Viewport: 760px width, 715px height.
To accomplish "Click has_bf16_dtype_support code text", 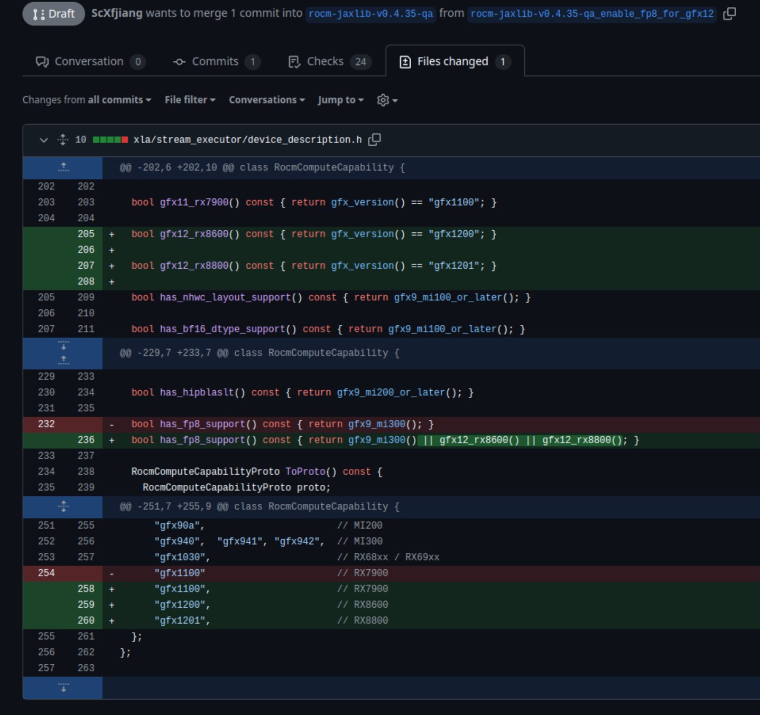I will (x=223, y=329).
